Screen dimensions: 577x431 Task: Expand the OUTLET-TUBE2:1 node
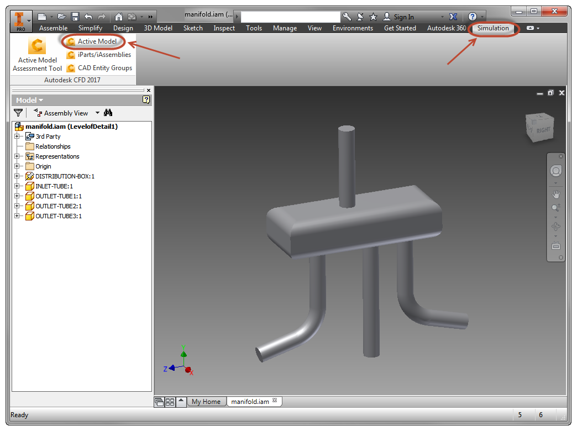[x=17, y=206]
